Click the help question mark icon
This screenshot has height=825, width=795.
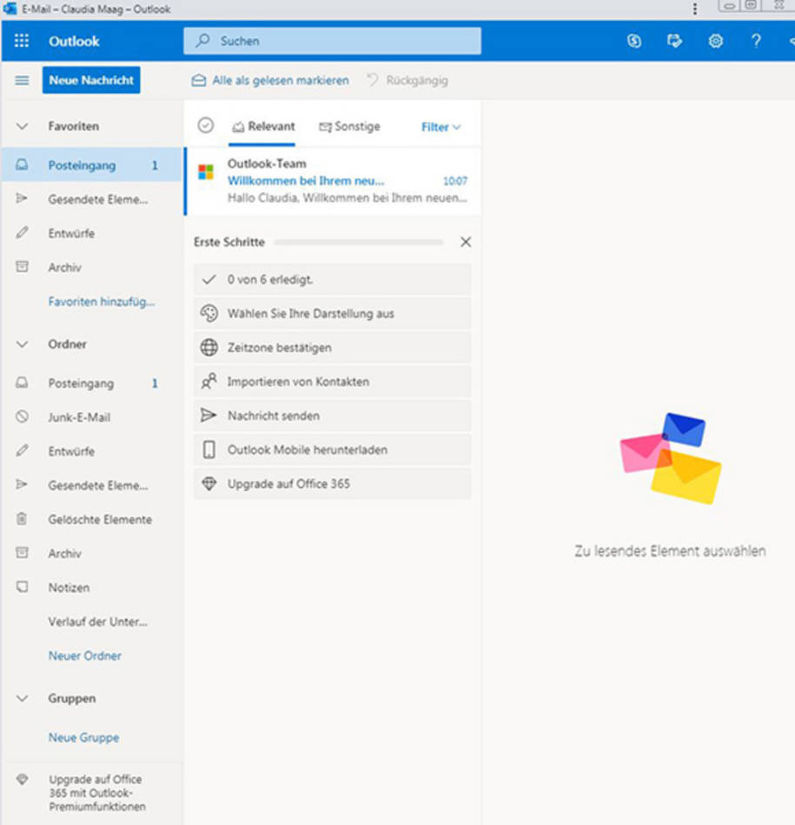tap(756, 41)
